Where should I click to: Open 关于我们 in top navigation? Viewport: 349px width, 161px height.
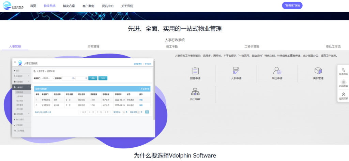click(127, 6)
